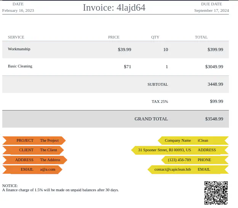Click the yellow iClean company name tag
Screen dimensions: 238x208
tap(203, 141)
